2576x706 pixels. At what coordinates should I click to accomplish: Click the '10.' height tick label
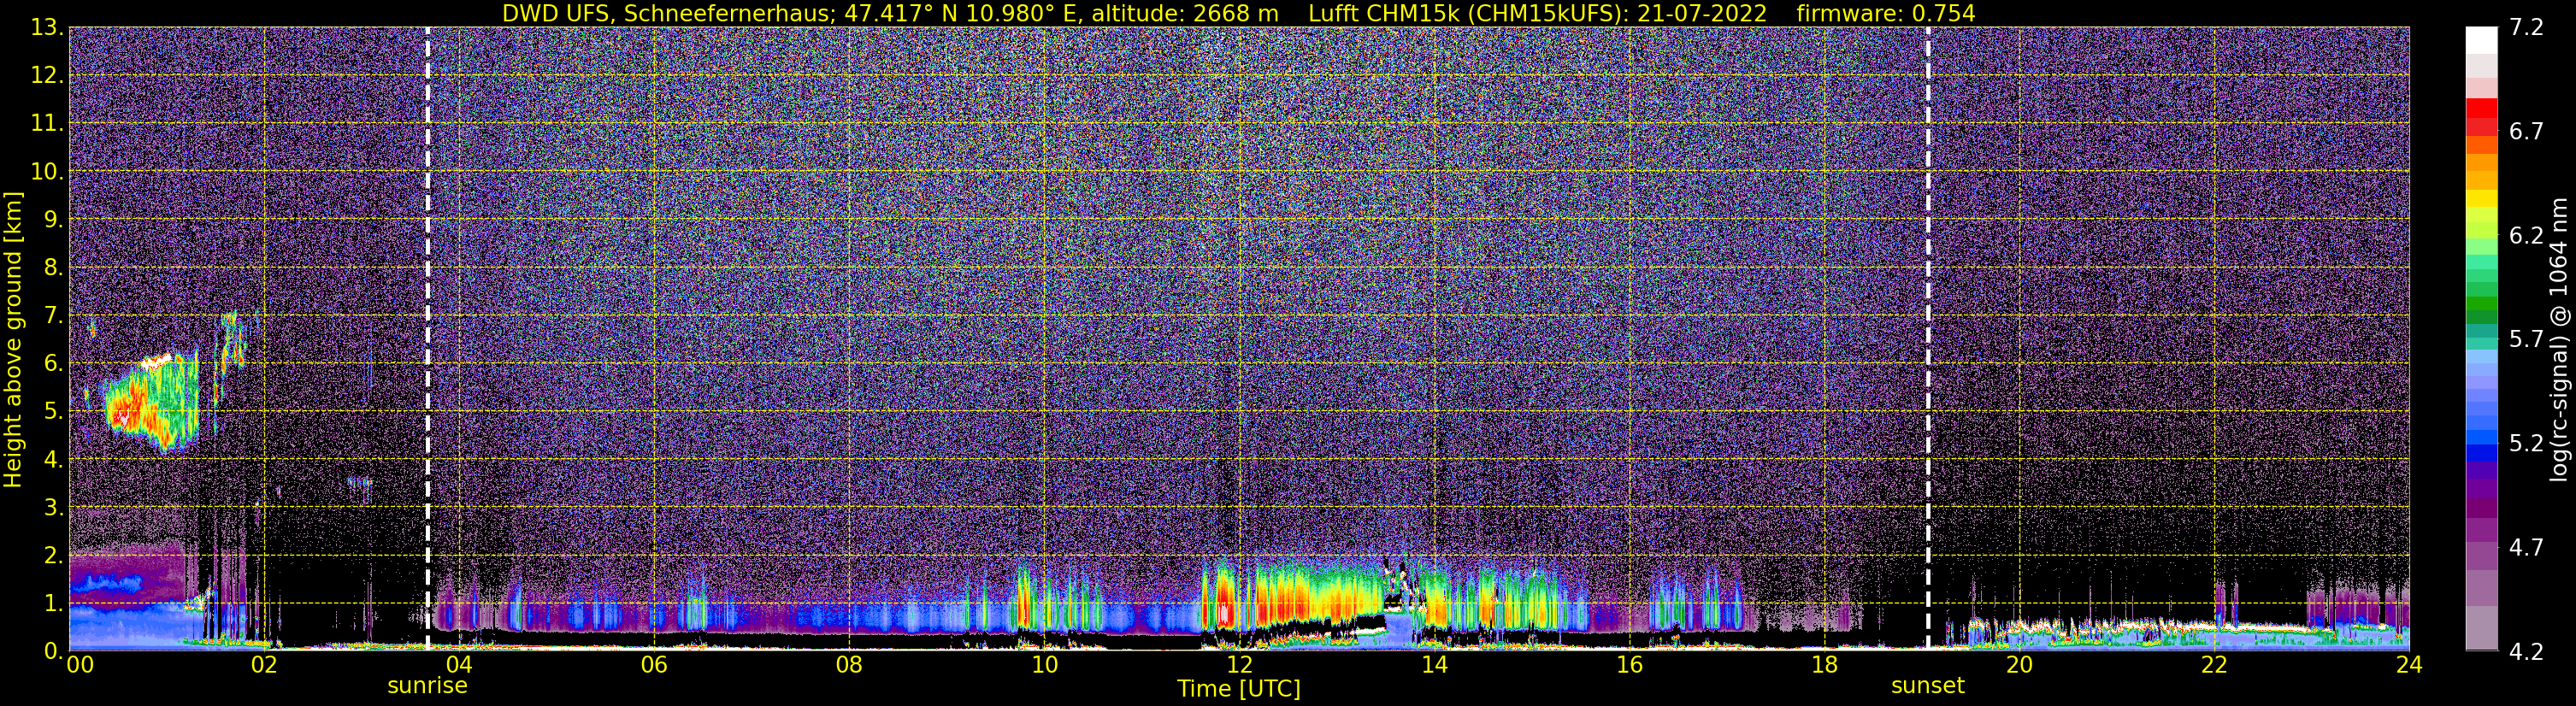[x=47, y=171]
